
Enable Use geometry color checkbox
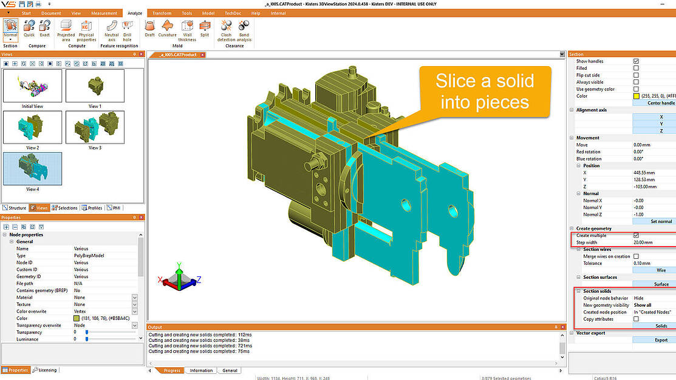pyautogui.click(x=636, y=89)
